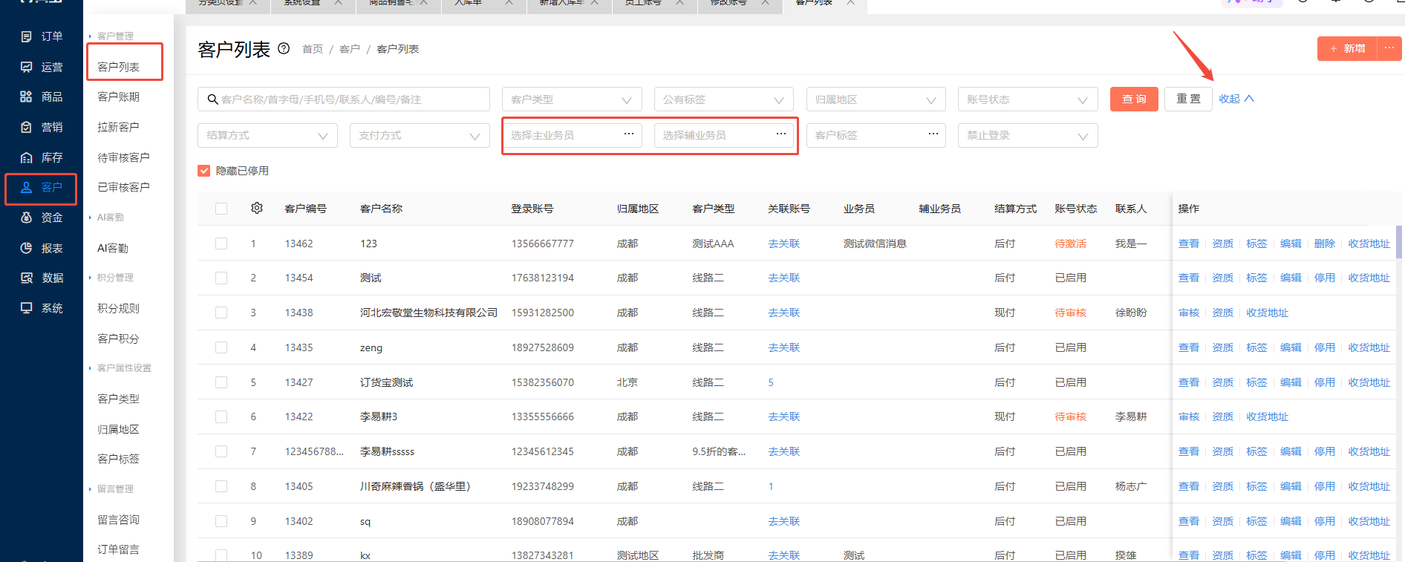Uncheck the 隐藏已停用 checkbox
The height and width of the screenshot is (562, 1405).
point(204,171)
